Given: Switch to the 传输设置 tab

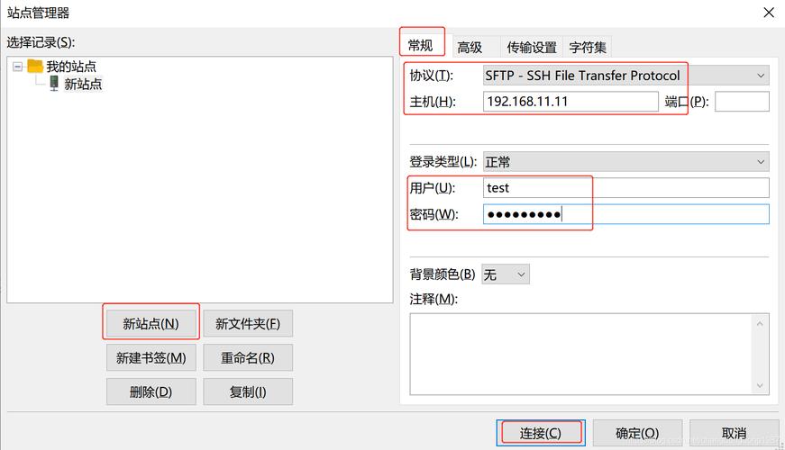Looking at the screenshot, I should (x=532, y=48).
